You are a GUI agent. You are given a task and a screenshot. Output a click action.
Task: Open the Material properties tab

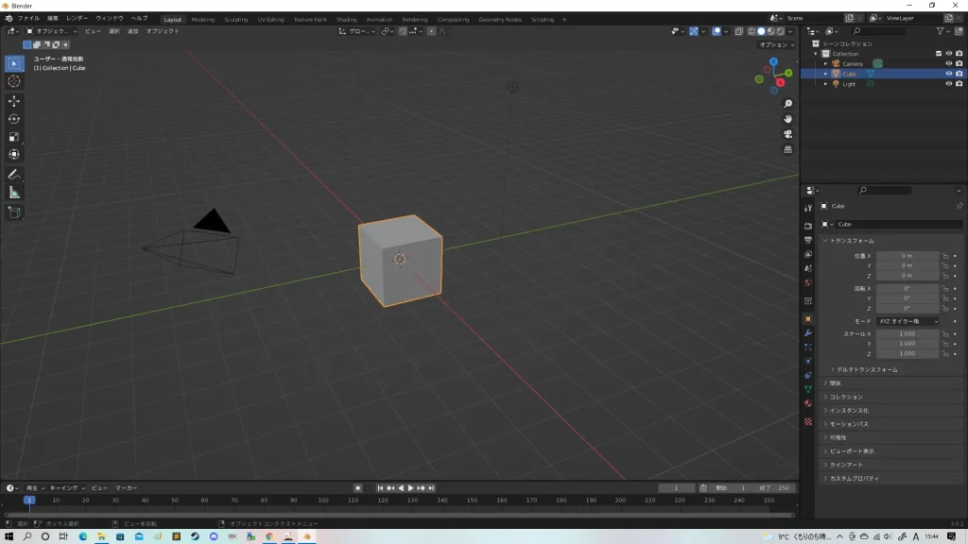(807, 403)
